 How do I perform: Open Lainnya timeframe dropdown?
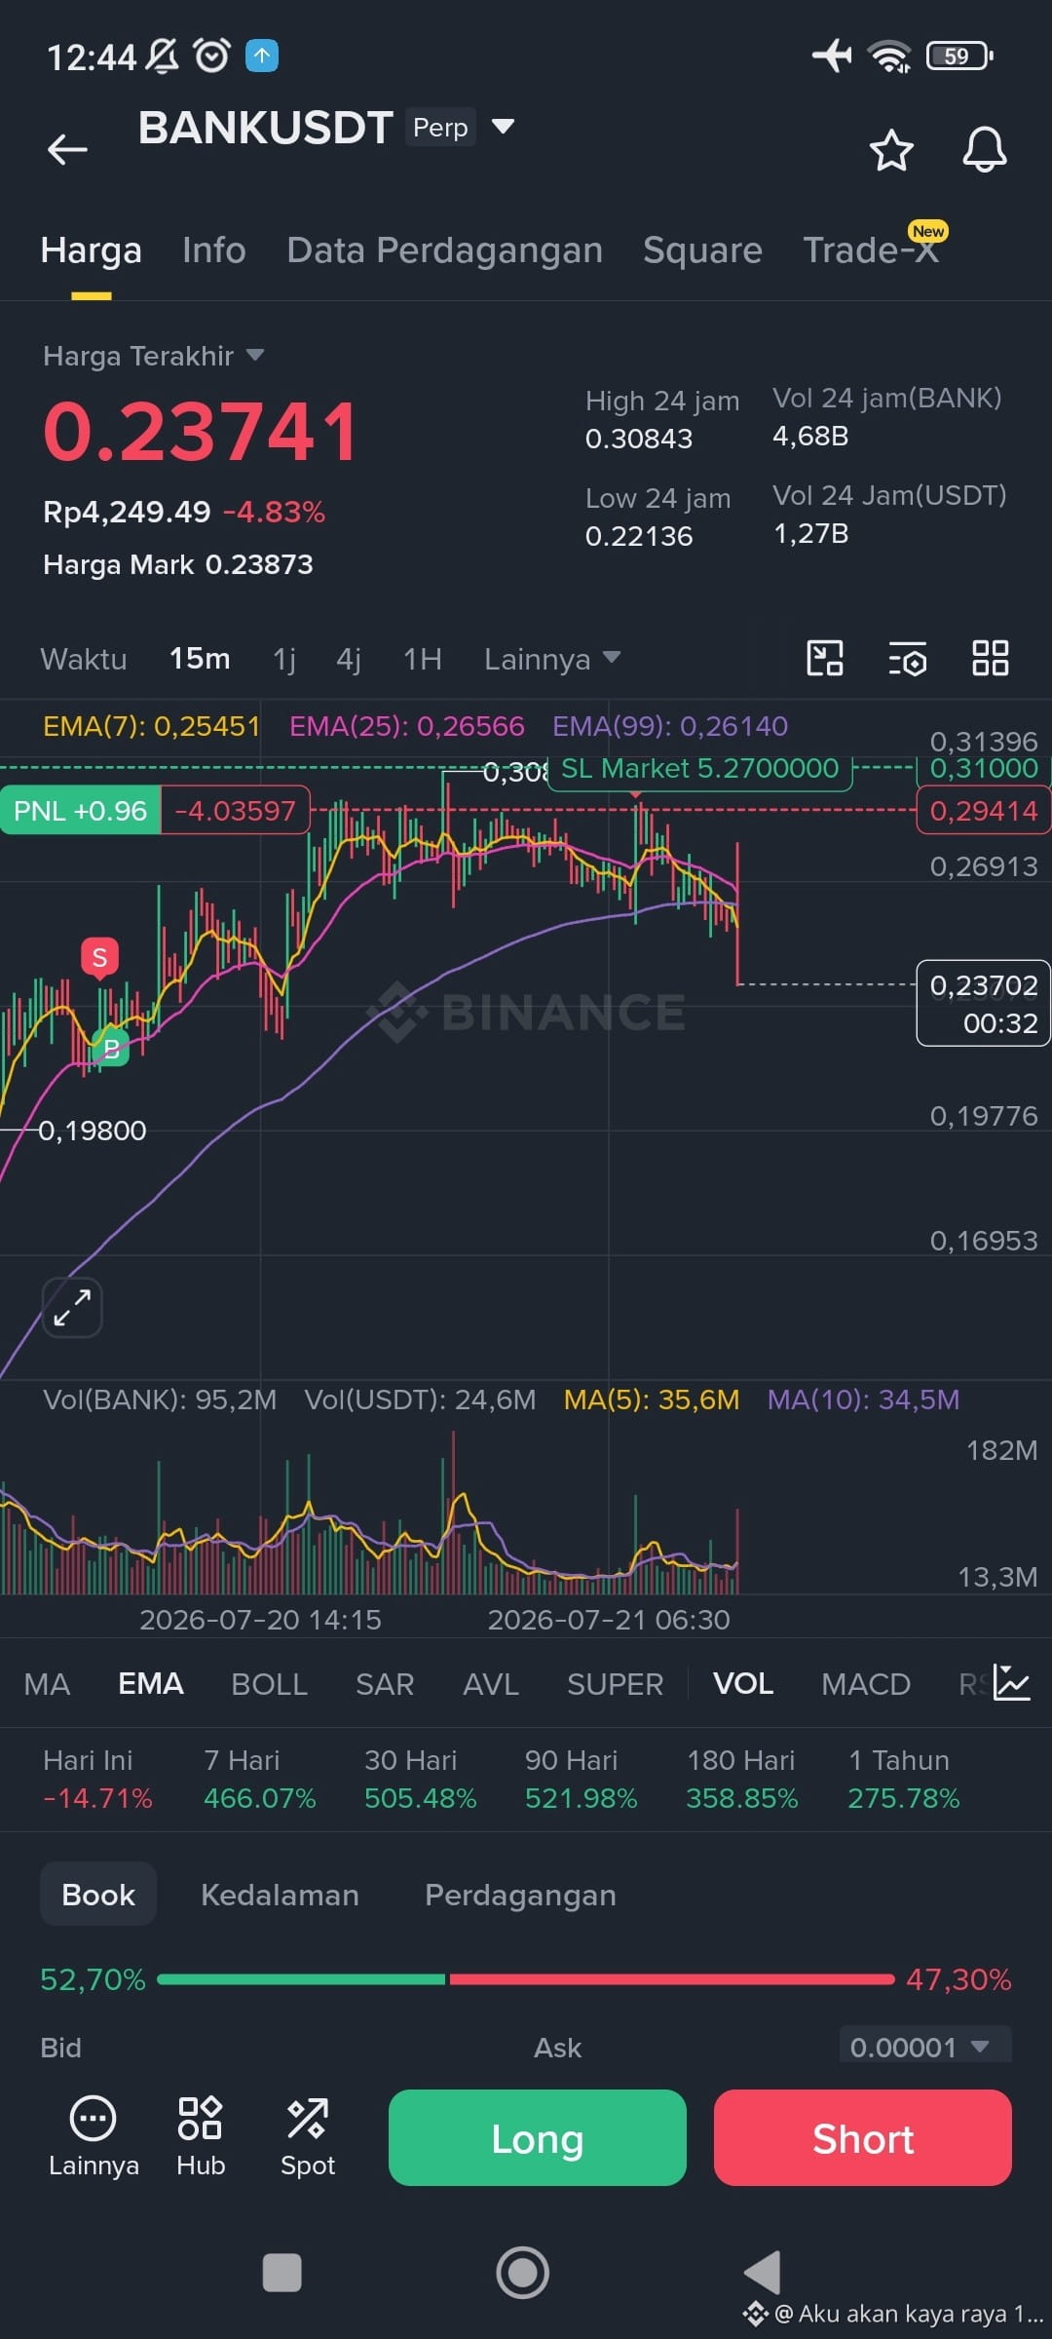pyautogui.click(x=552, y=659)
